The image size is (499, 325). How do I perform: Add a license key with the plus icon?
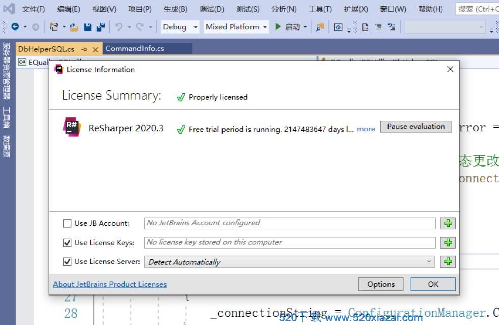448,243
